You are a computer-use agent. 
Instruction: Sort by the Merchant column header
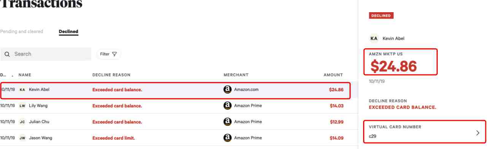coord(236,75)
